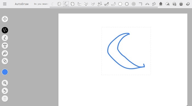Image resolution: width=192 pixels, height=106 pixels.
Task: Select the Shape tool
Action: click(5, 61)
